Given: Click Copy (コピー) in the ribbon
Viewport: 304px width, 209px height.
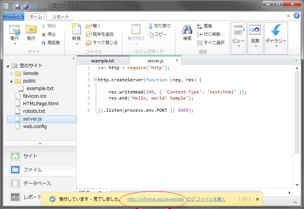Looking at the screenshot, I should pos(157,34).
